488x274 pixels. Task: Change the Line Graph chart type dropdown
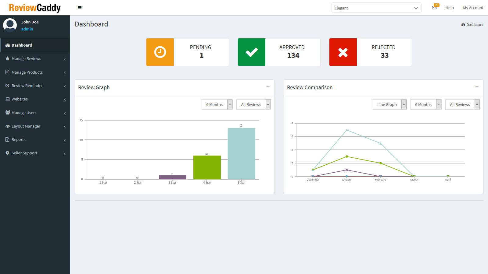tap(389, 104)
